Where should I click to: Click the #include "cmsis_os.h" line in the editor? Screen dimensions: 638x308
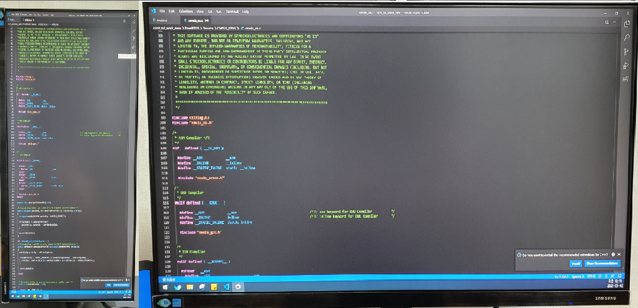pyautogui.click(x=193, y=122)
